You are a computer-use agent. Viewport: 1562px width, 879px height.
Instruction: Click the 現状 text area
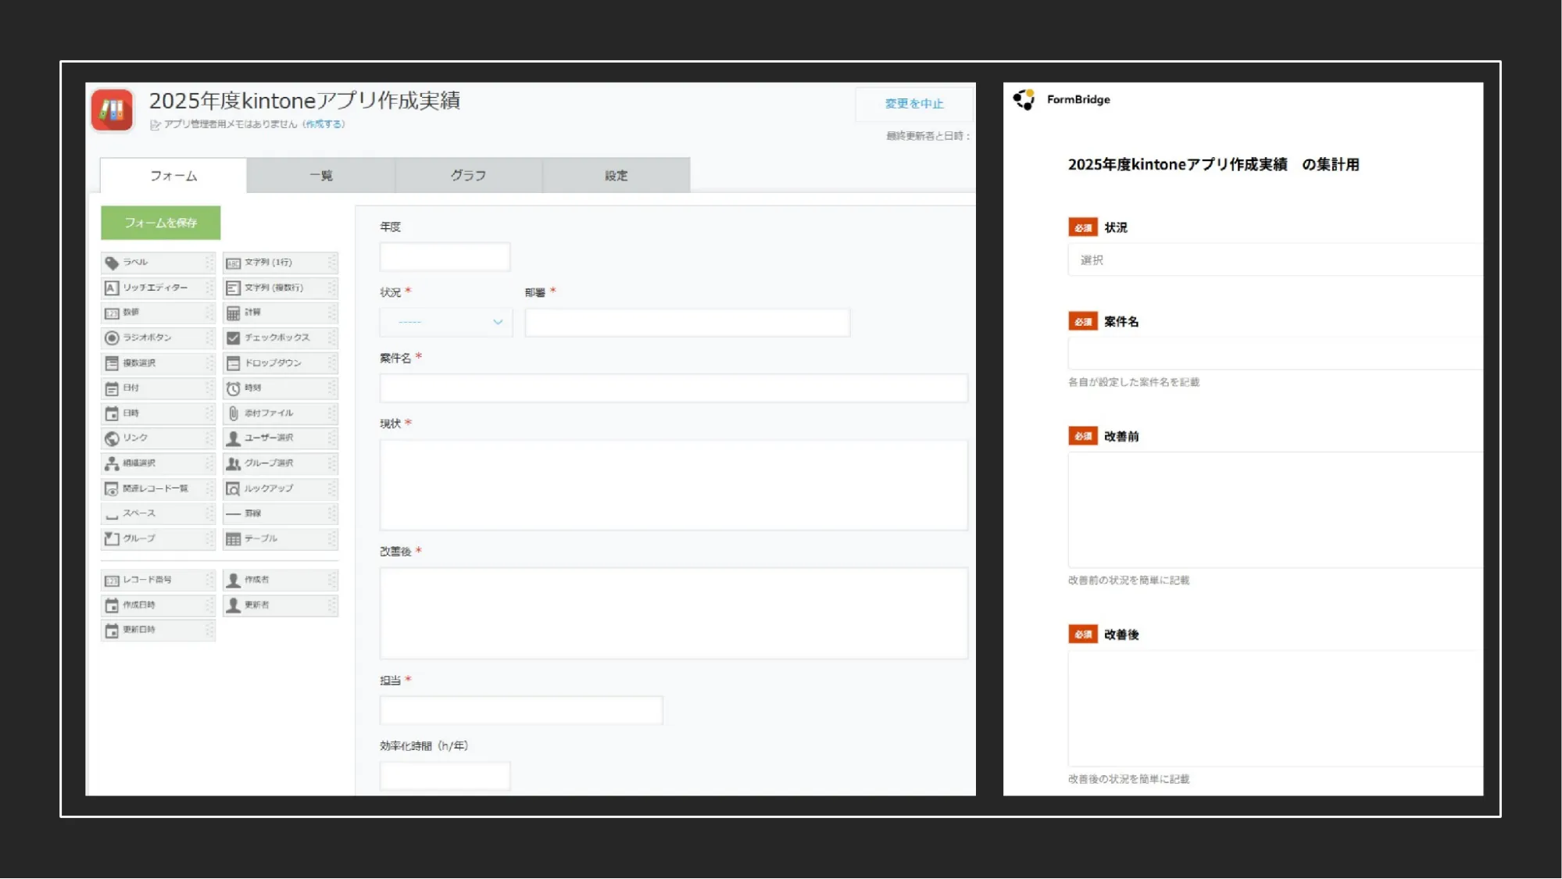pyautogui.click(x=674, y=485)
